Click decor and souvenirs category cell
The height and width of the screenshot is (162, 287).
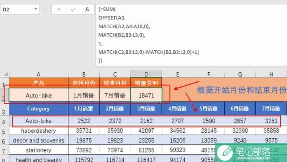39,140
